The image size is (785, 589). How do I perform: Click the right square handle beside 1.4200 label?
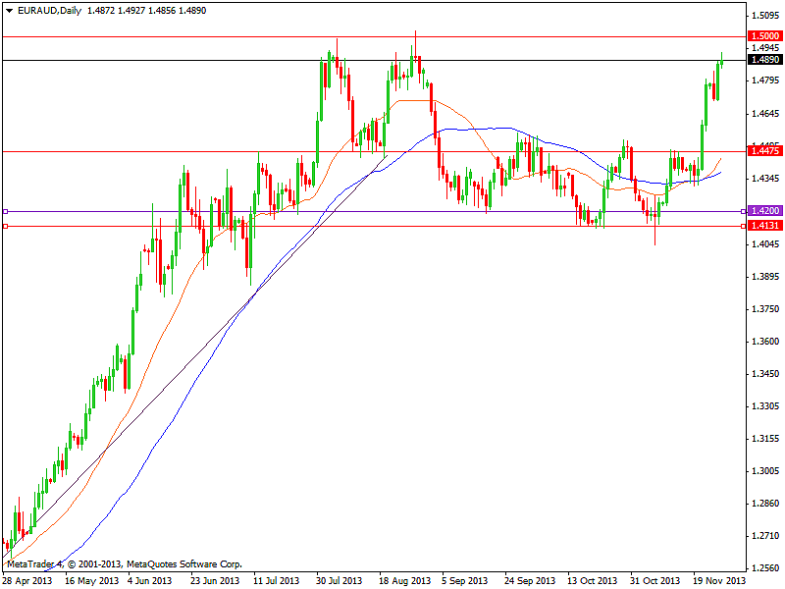744,211
